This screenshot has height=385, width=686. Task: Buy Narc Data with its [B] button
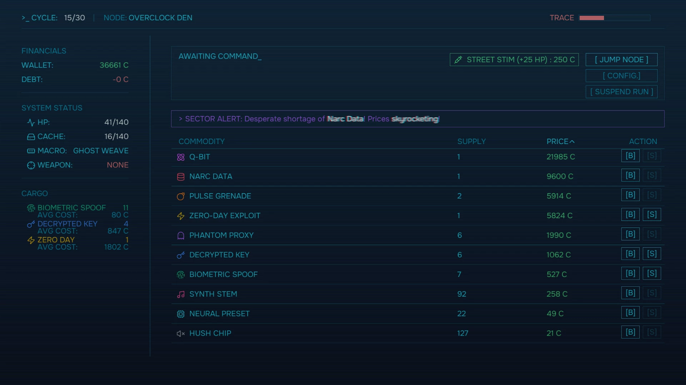pyautogui.click(x=630, y=175)
